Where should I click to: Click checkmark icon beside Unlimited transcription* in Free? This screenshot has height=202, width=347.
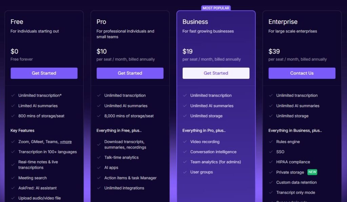pyautogui.click(x=13, y=95)
